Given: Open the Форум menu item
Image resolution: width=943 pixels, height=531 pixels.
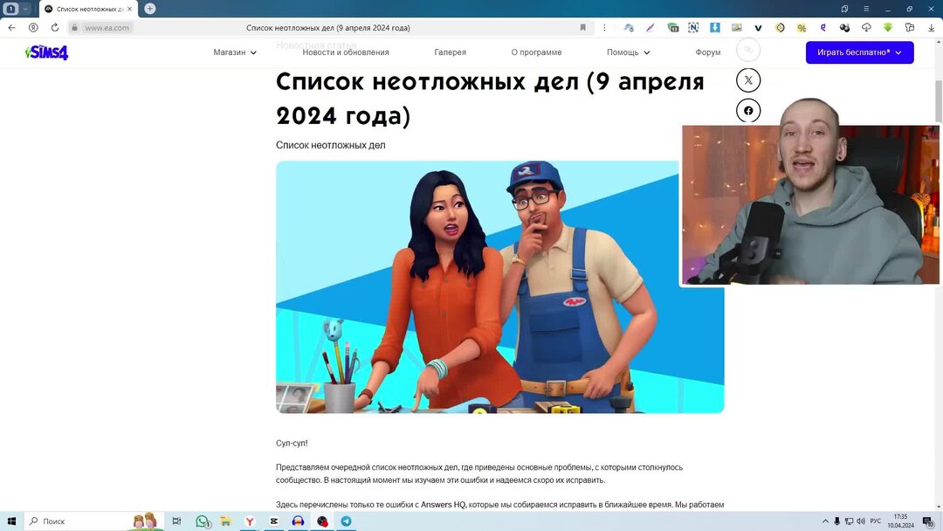Looking at the screenshot, I should [708, 52].
